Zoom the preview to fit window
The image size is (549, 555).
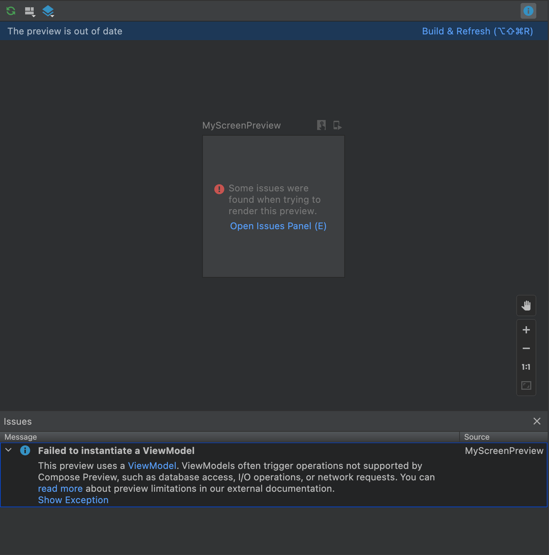[x=526, y=385]
